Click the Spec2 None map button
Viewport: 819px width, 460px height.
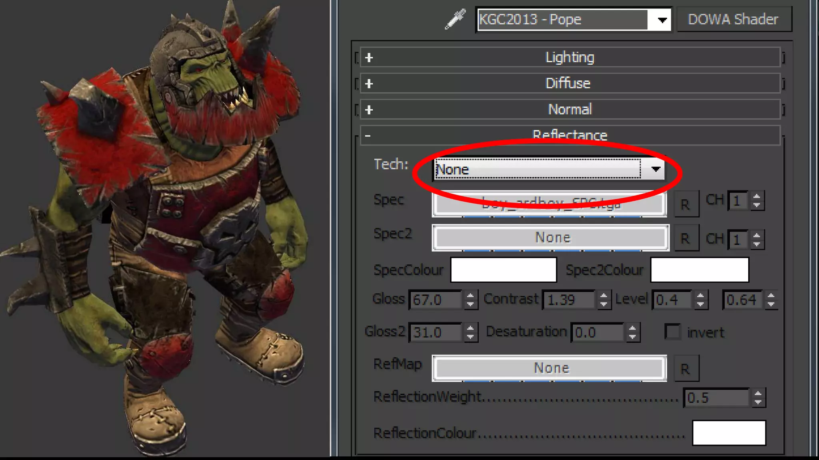click(x=550, y=238)
